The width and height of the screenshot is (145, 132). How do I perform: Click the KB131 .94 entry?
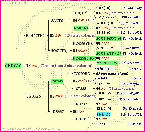pos(104,109)
